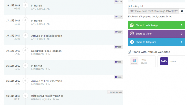Click the Pitney Bowes logo thumbnail
187x105 pixels.
tap(134, 61)
